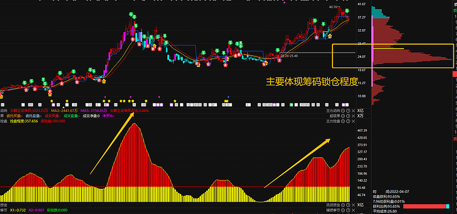Click the date 2022-04-07 in chip panel

coord(400,192)
